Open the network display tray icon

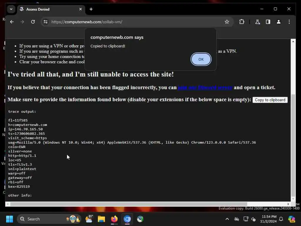[246, 219]
